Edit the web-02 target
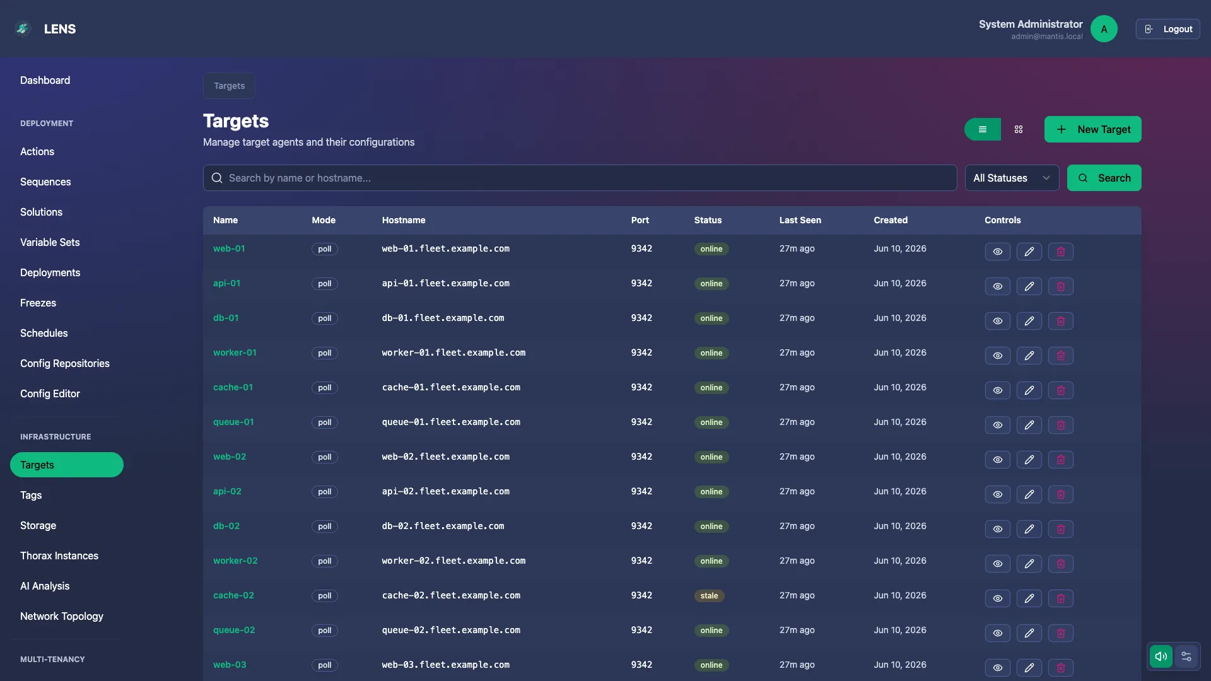1211x681 pixels. [1029, 460]
